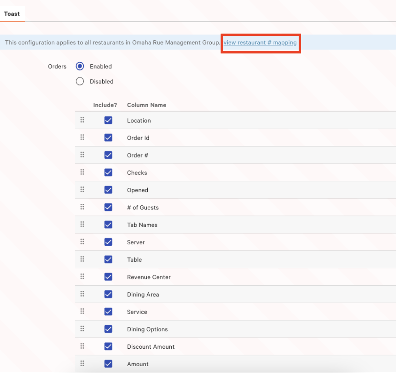Grab the drag handle beside # of Guests

tap(82, 207)
